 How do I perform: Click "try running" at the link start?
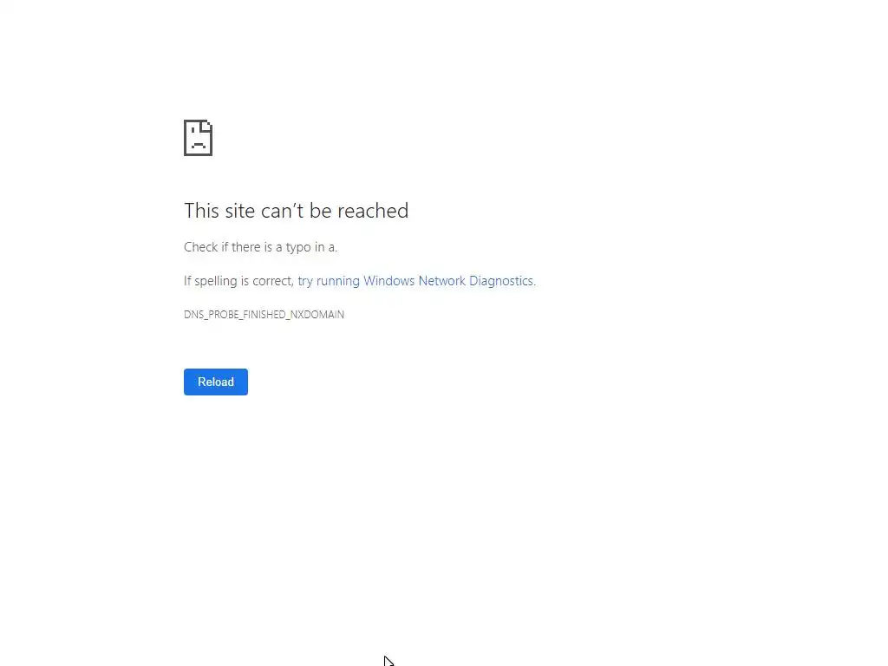tap(329, 281)
